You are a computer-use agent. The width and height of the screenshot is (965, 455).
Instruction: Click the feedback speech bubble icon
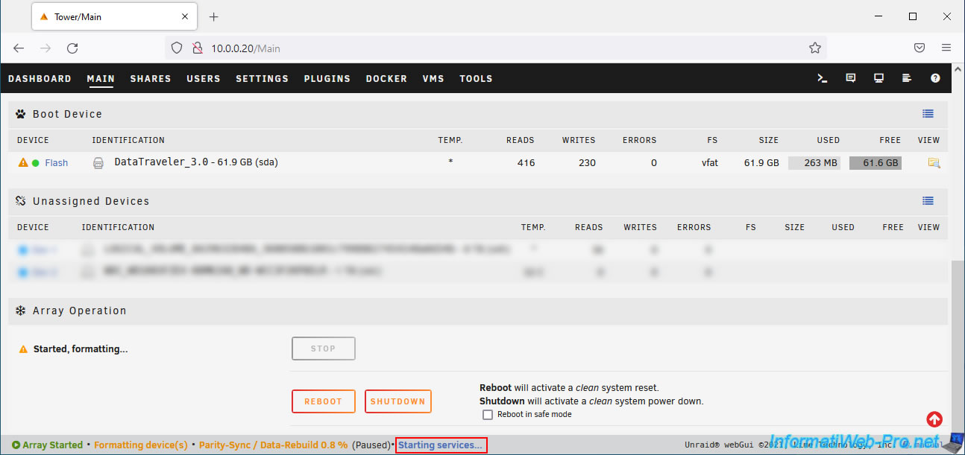(851, 78)
